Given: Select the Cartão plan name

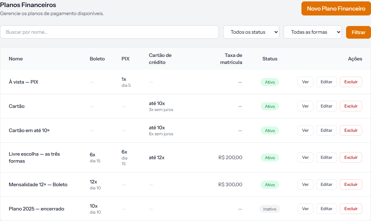Looking at the screenshot, I should [17, 106].
